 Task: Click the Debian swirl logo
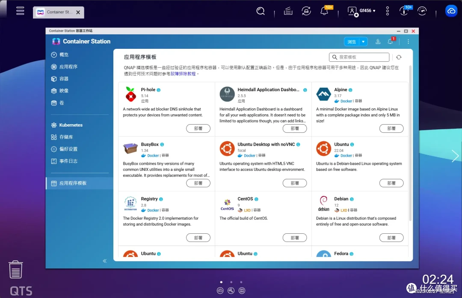pyautogui.click(x=323, y=204)
